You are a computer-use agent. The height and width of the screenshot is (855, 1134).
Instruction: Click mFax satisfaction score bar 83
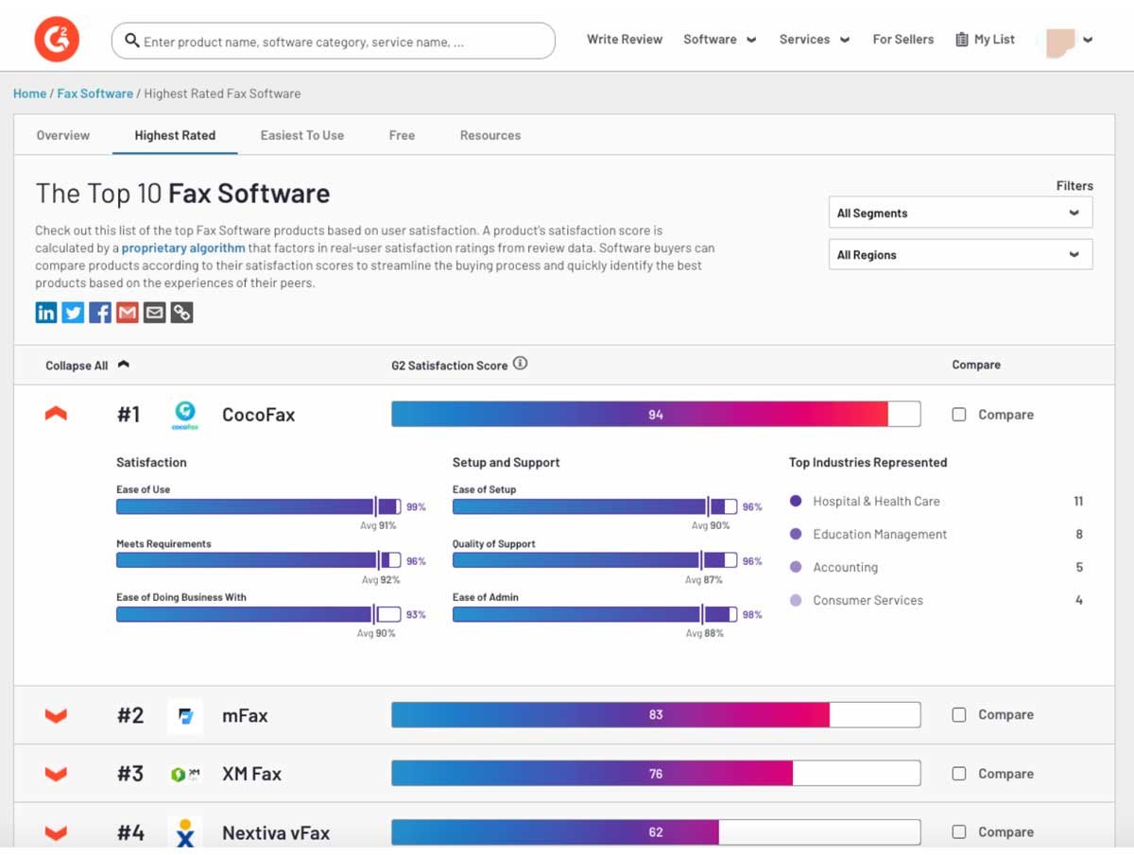point(656,714)
